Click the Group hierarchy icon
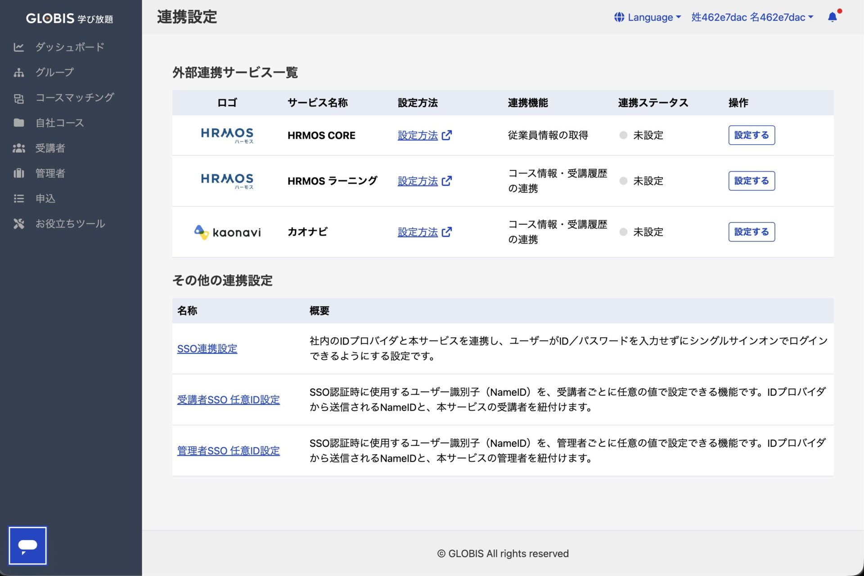 (18, 72)
